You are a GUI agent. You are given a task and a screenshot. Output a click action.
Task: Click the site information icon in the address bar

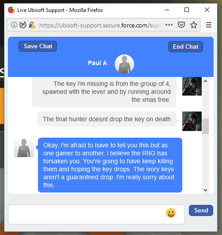[x=14, y=25]
